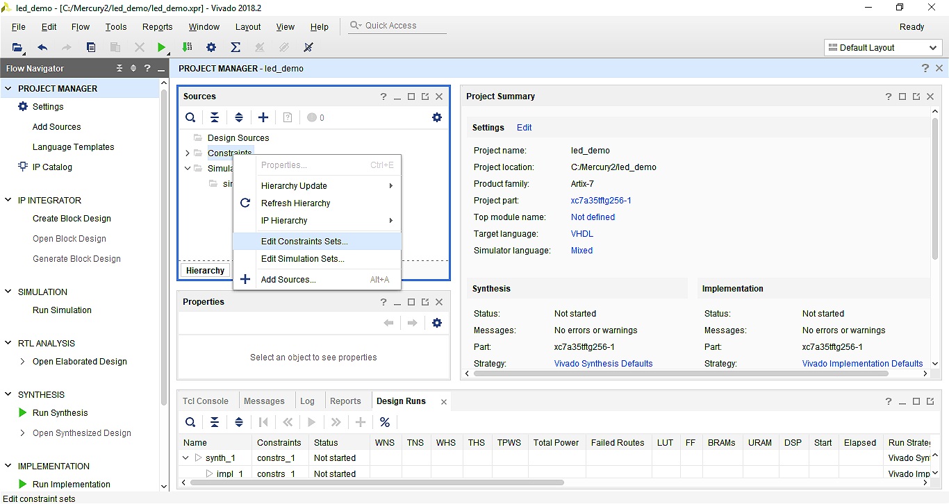949x504 pixels.
Task: Click the green Run toolbar icon
Action: 161,47
